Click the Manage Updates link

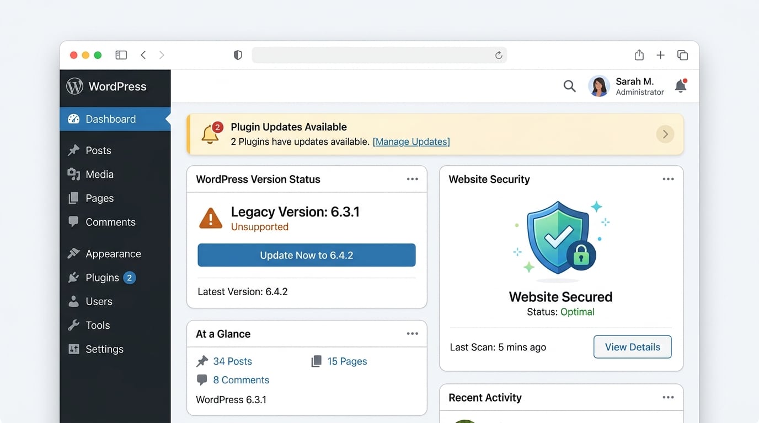click(x=411, y=142)
